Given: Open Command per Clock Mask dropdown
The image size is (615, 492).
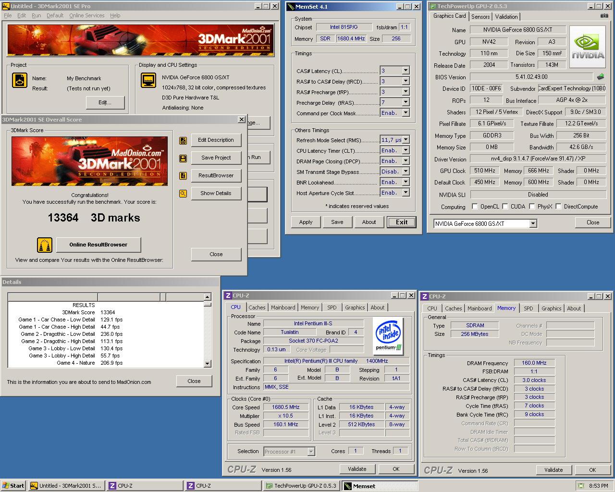Looking at the screenshot, I should pos(406,113).
